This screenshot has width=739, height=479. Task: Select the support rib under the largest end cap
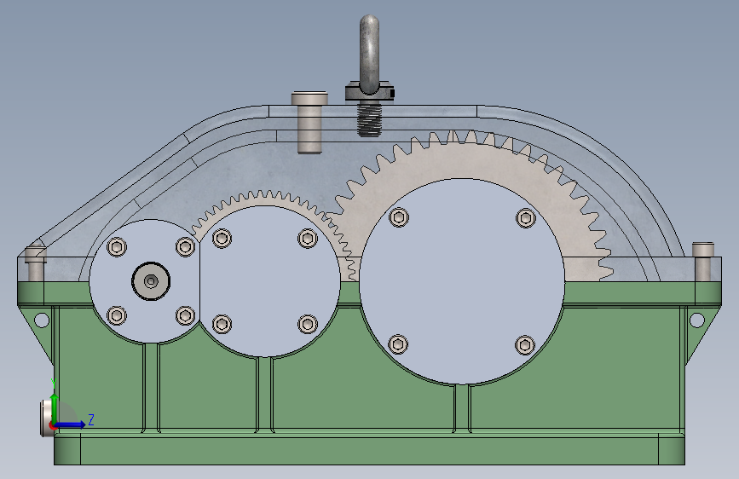tap(462, 408)
